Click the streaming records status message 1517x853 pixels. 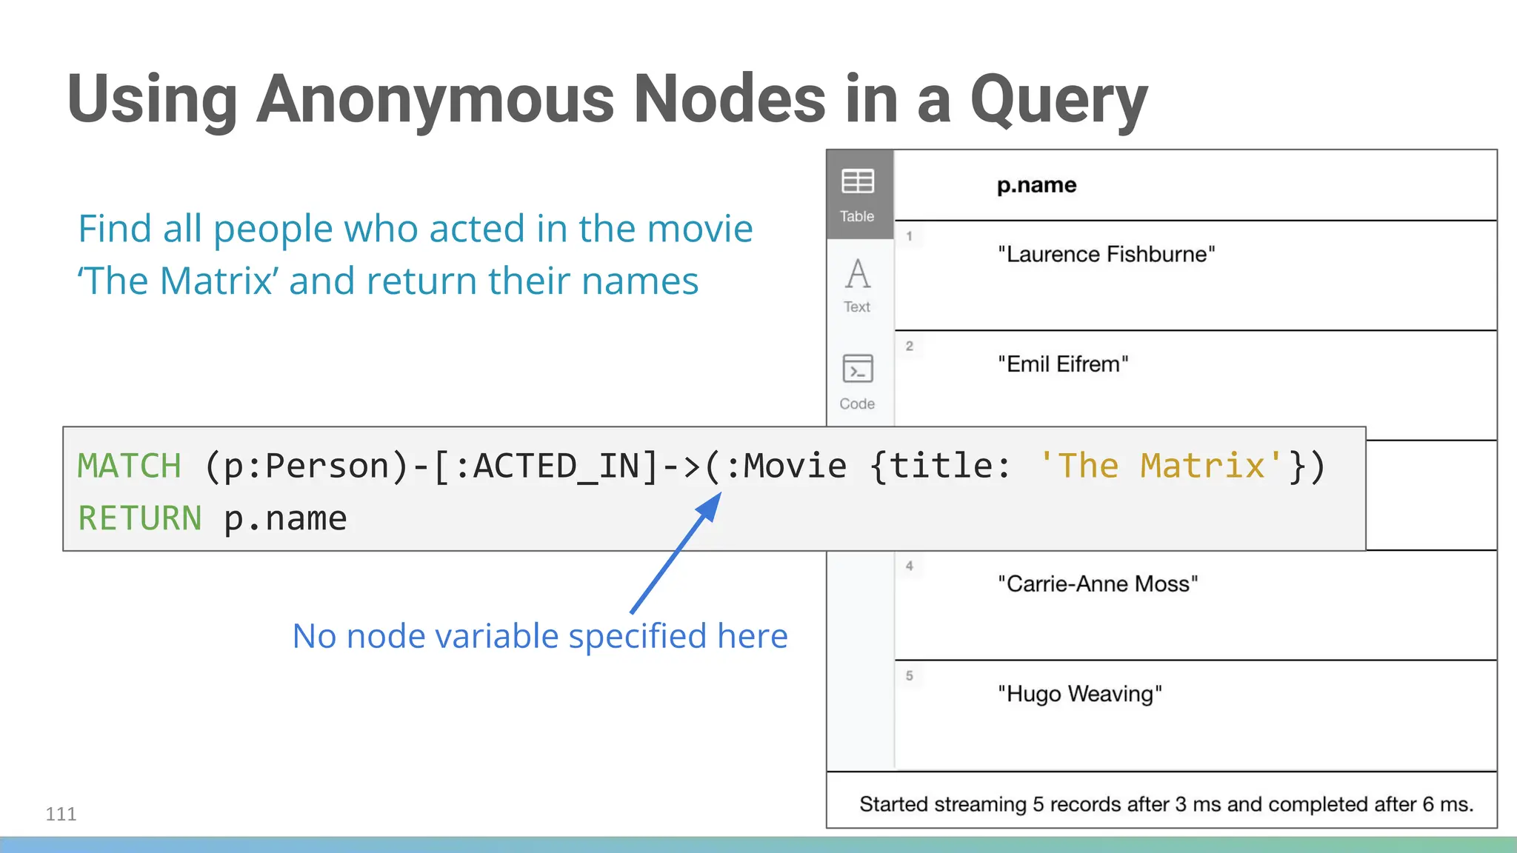[1167, 804]
